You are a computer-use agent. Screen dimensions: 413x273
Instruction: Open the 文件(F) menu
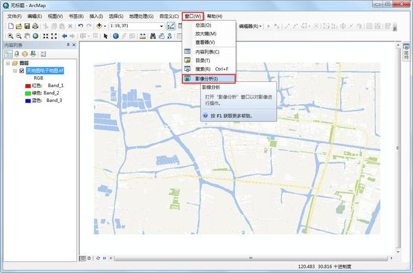[14, 16]
